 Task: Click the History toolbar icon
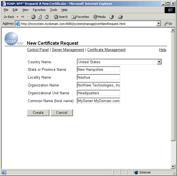tap(111, 17)
